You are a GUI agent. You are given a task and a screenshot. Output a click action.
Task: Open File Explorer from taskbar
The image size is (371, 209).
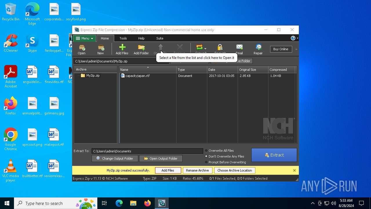pyautogui.click(x=133, y=203)
